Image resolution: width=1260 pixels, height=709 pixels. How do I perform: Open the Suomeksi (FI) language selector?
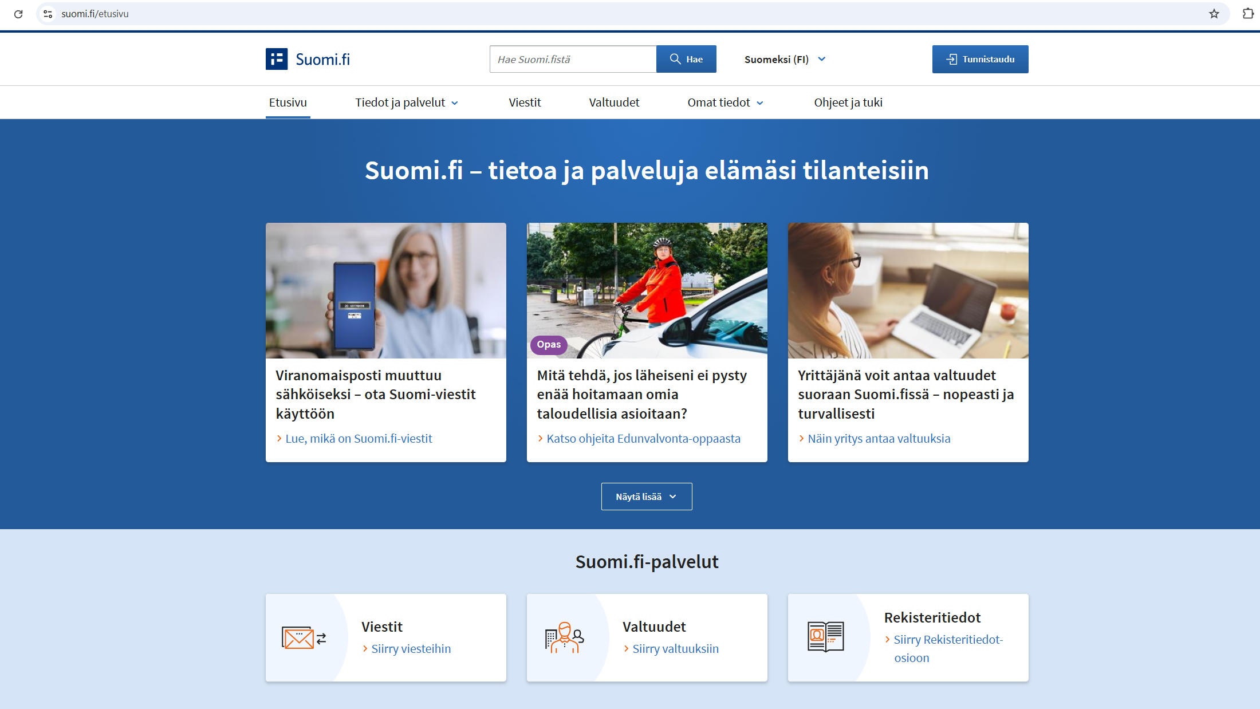[784, 58]
